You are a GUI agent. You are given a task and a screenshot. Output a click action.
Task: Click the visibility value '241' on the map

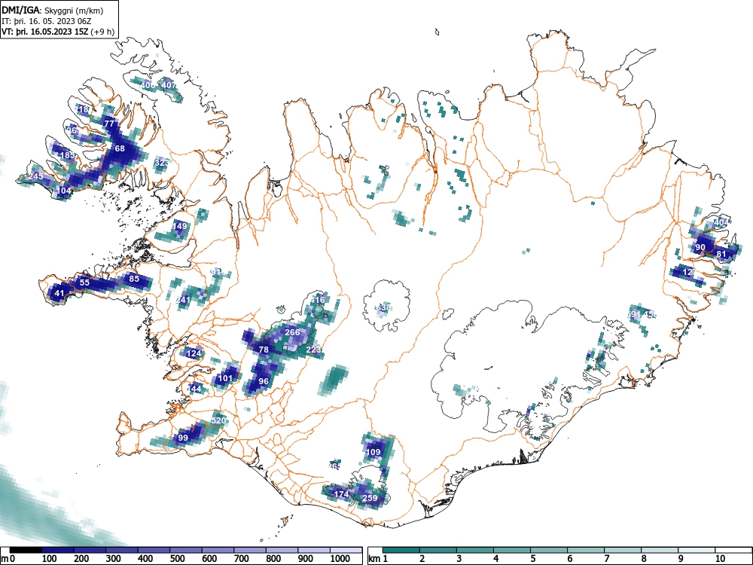pyautogui.click(x=184, y=300)
